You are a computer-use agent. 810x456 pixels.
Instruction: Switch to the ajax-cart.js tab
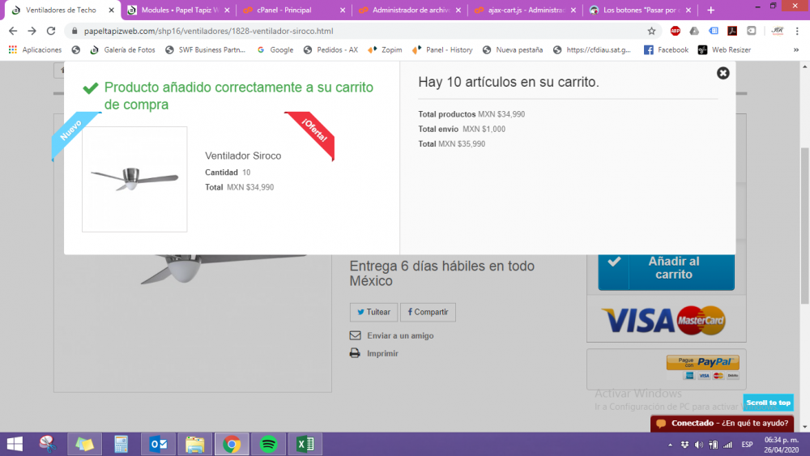(526, 11)
